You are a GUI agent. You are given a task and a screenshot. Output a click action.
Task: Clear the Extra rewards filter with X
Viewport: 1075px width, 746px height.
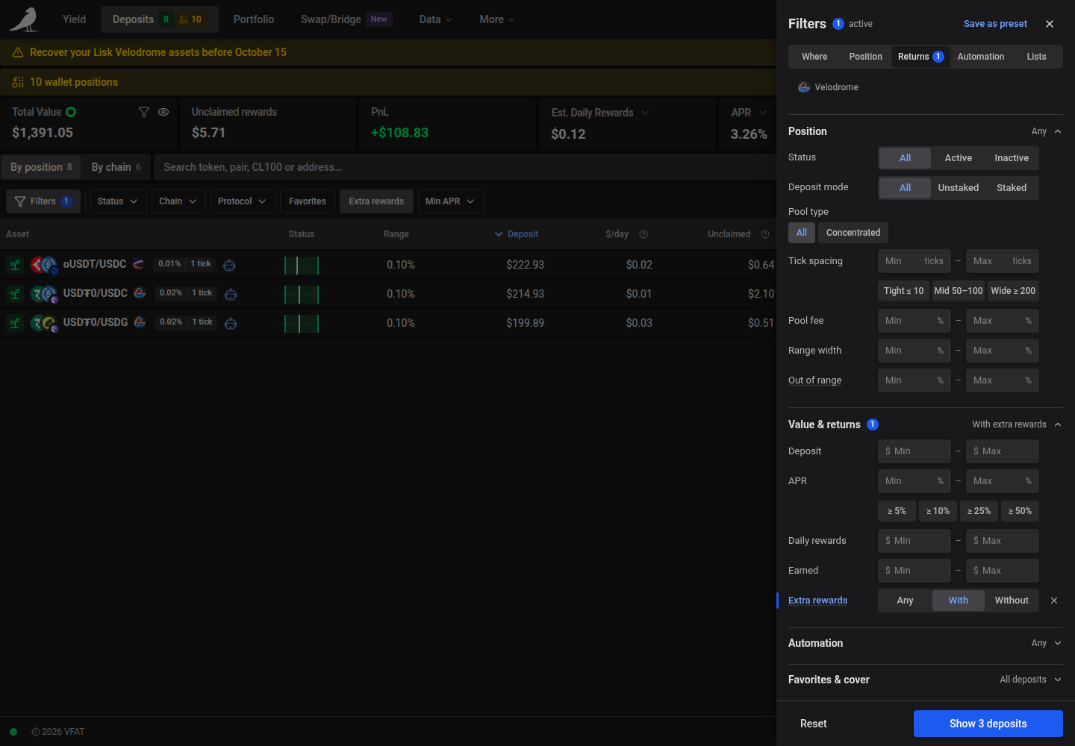click(1054, 601)
